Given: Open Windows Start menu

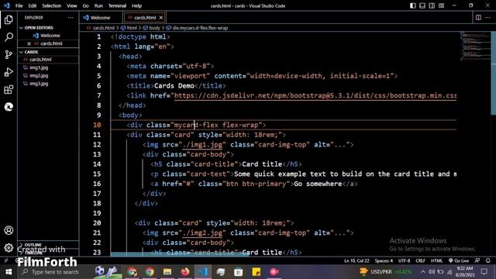Looking at the screenshot, I should tap(9, 272).
